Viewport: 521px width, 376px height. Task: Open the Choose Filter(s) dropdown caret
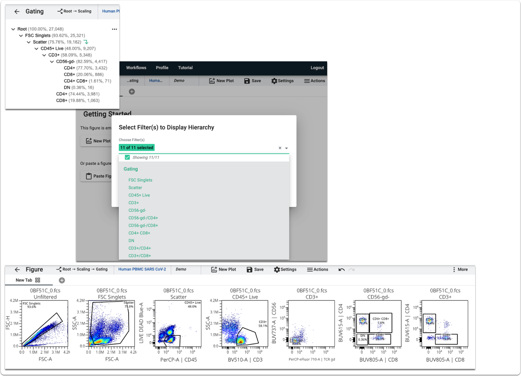click(286, 148)
